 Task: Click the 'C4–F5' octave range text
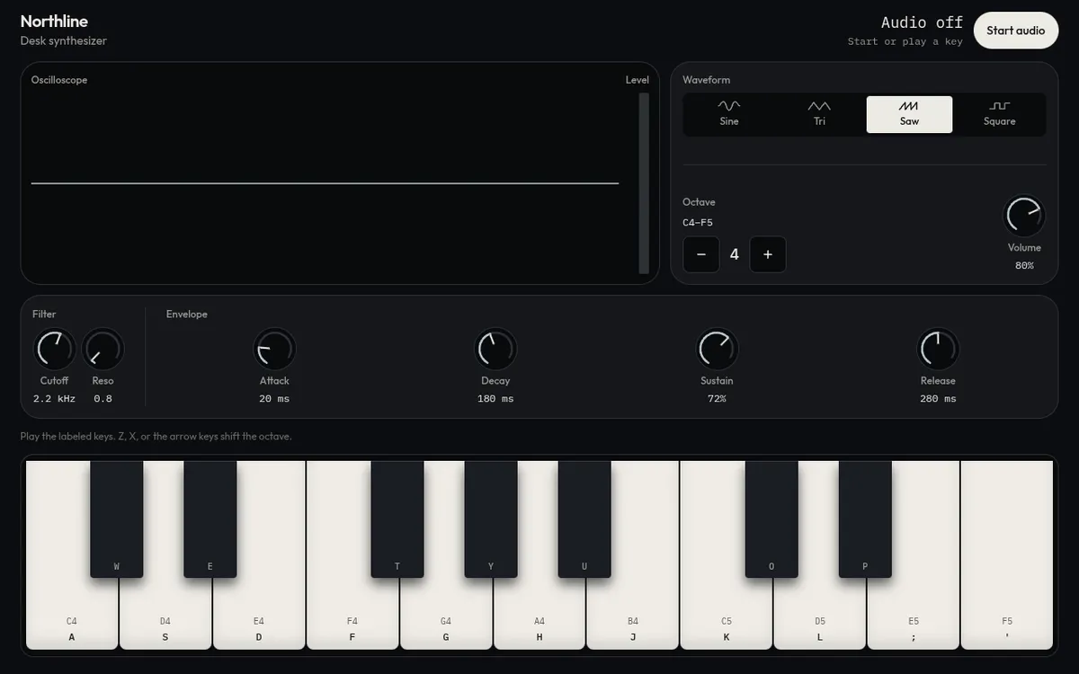pos(698,222)
